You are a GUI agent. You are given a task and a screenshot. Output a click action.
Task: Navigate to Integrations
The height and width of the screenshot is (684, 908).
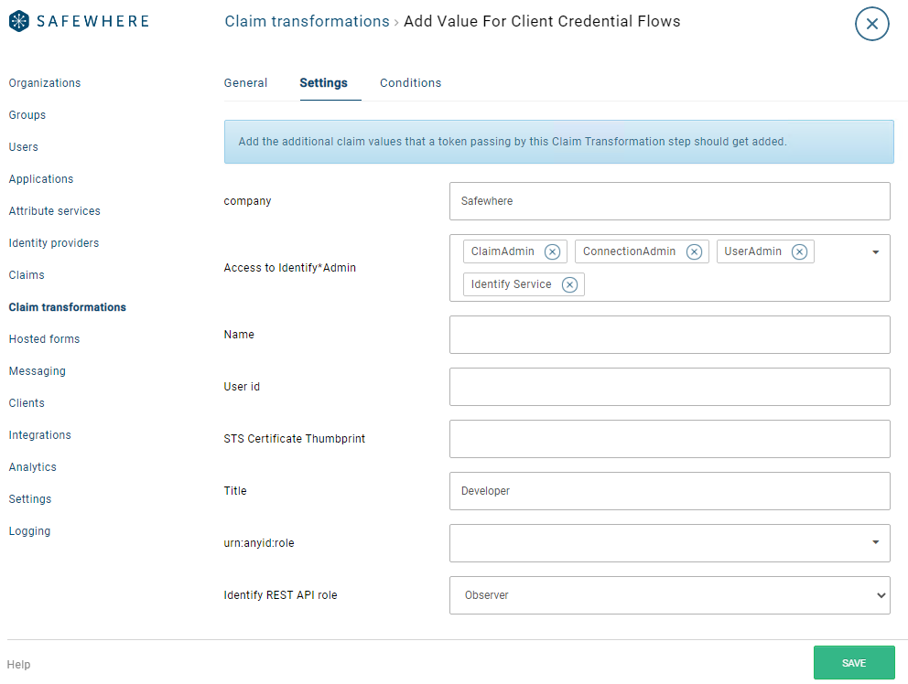coord(40,435)
